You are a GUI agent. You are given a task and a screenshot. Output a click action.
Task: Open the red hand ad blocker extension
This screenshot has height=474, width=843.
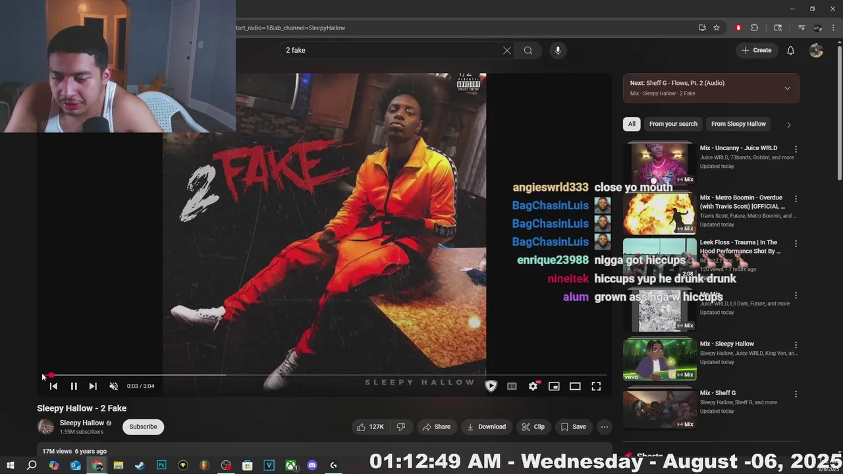[x=738, y=28]
